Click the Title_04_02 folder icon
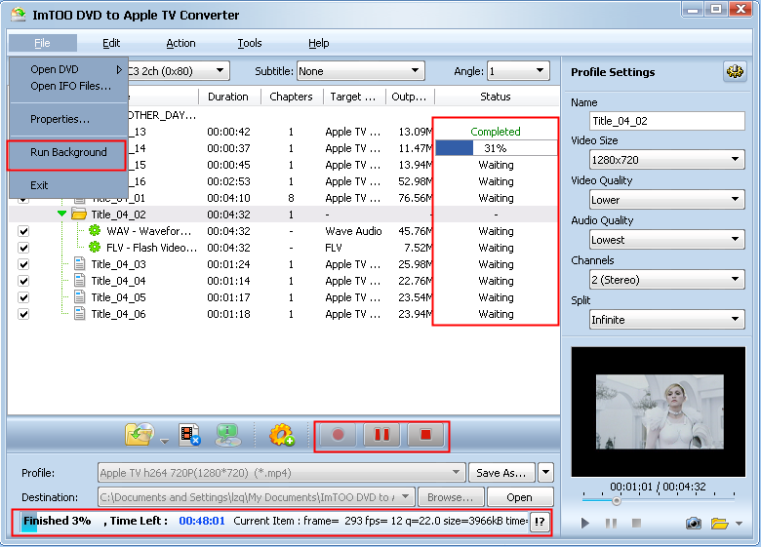761x547 pixels. 79,214
